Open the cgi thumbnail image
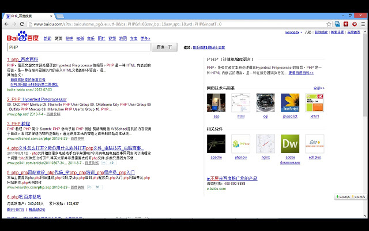Viewport: 369px width, 231px height. tap(265, 103)
